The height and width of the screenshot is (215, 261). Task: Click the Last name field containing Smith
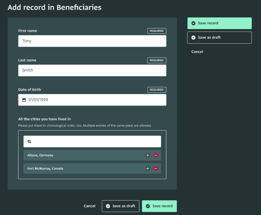pos(92,70)
